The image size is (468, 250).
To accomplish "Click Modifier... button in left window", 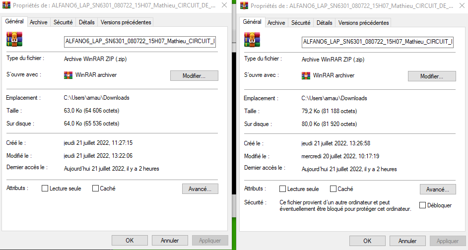I will tap(194, 76).
